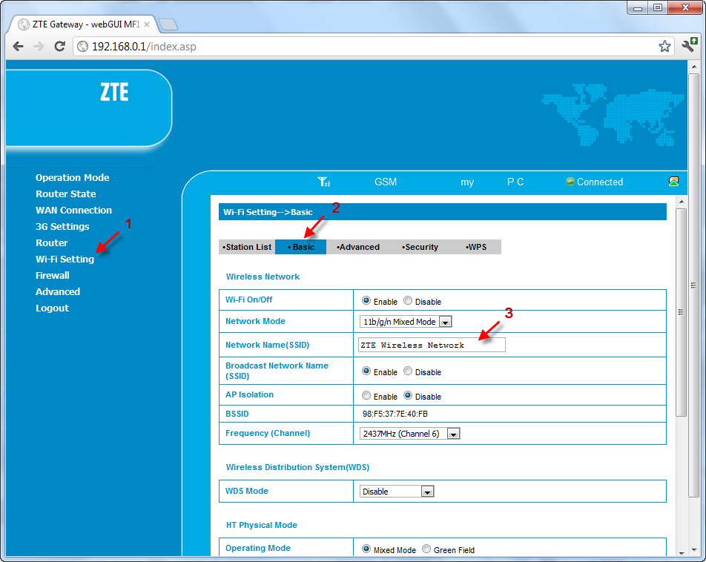Open the Station List tab
The image size is (706, 562).
pyautogui.click(x=247, y=247)
